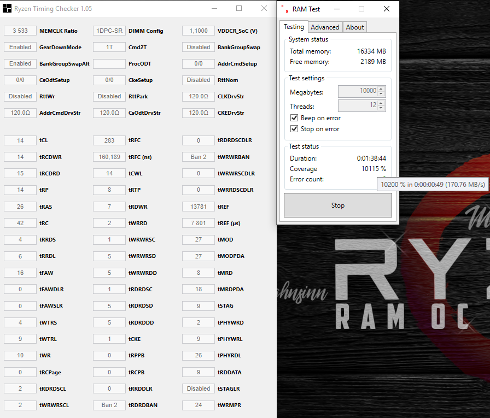The height and width of the screenshot is (418, 490).
Task: Close the Ryzen Timing Checker window
Action: pos(264,8)
